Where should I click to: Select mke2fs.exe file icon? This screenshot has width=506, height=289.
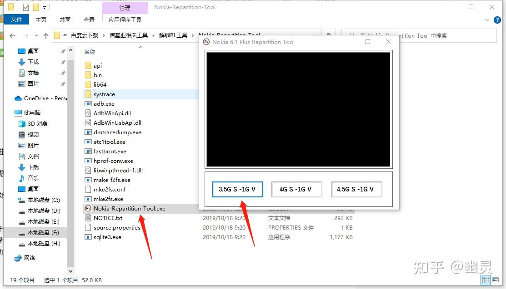(x=88, y=199)
